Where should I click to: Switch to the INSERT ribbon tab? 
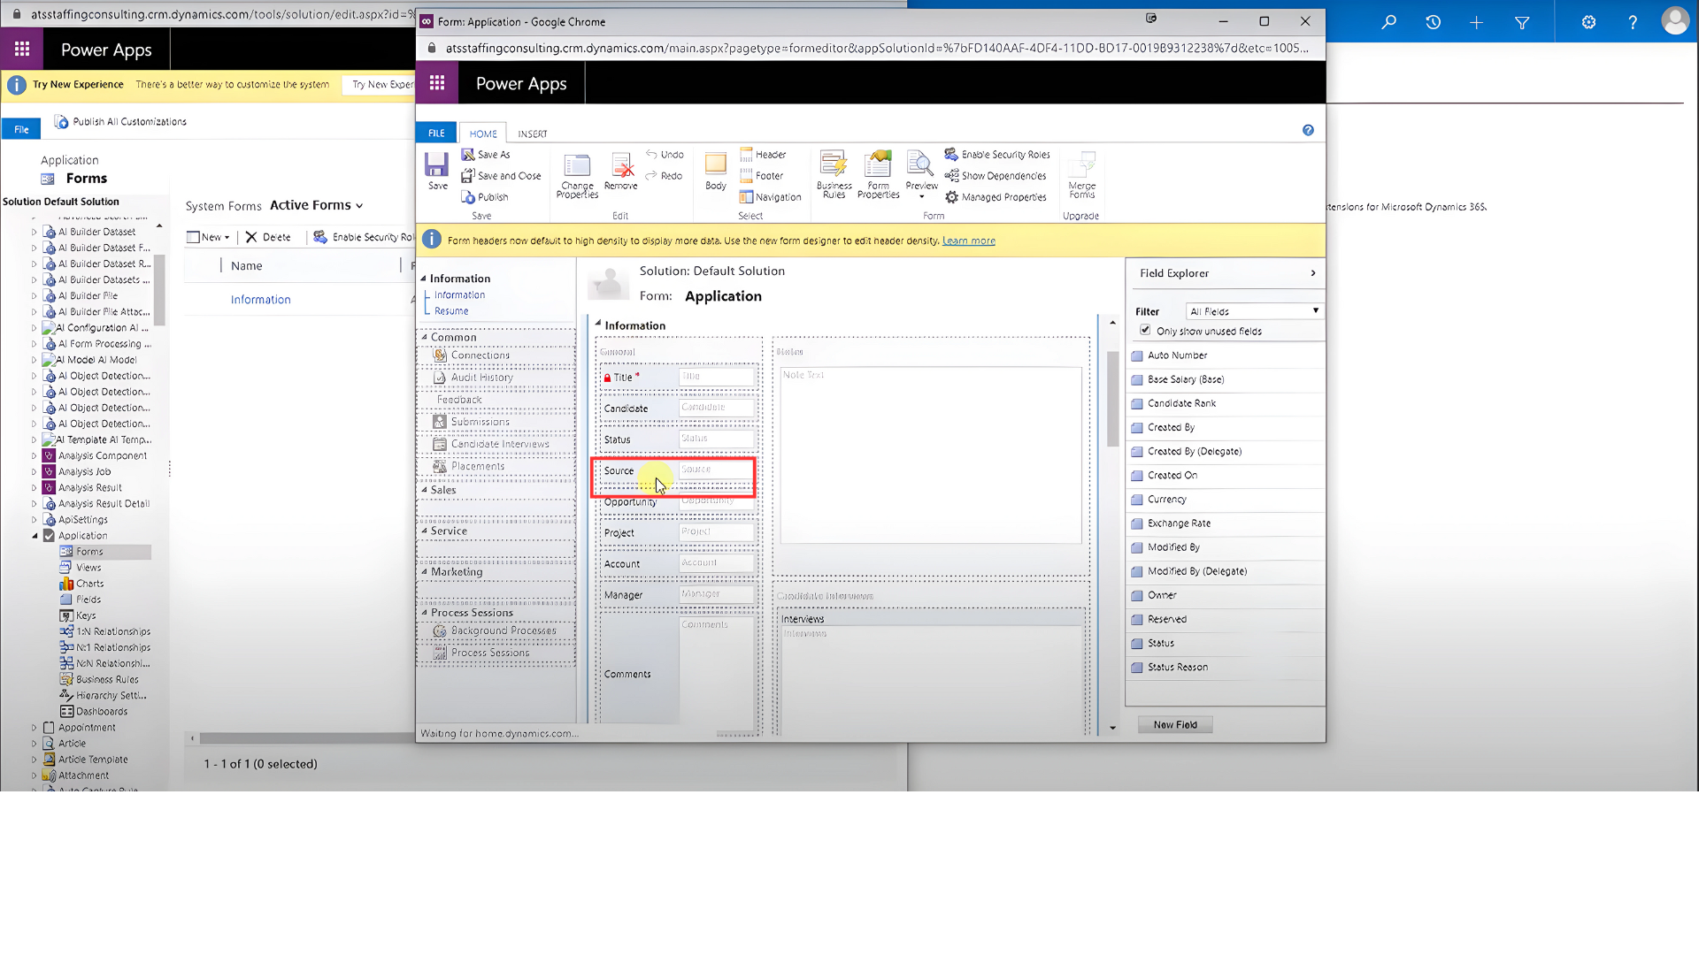pyautogui.click(x=533, y=134)
